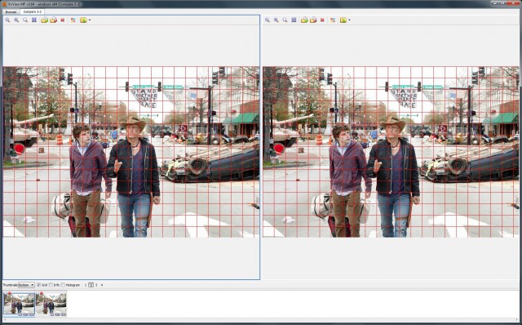
Task: Click the zoom in icon in left pane toolbar
Action: tap(16, 20)
